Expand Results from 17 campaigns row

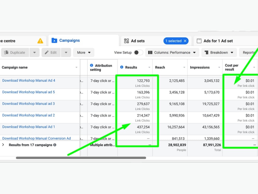(x=3, y=145)
